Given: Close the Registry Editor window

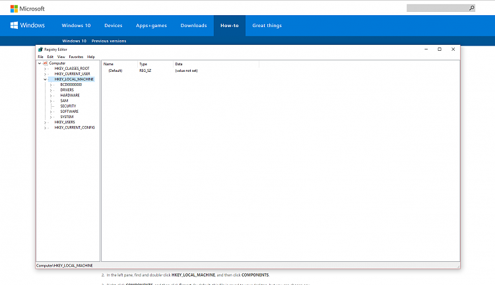Looking at the screenshot, I should coord(453,49).
